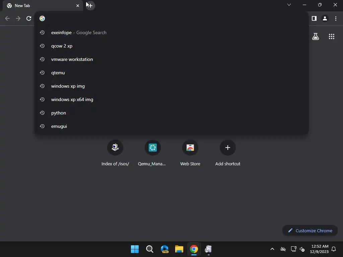Open Web Store shortcut

tap(190, 153)
